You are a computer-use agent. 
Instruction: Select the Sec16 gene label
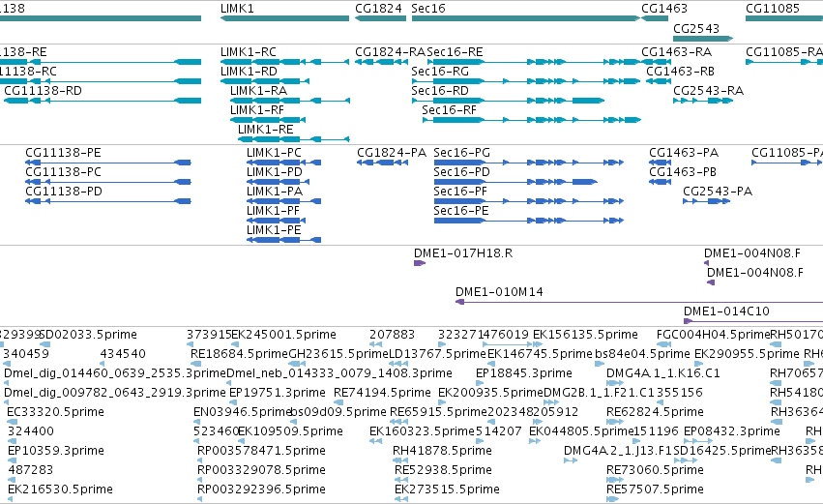click(428, 9)
